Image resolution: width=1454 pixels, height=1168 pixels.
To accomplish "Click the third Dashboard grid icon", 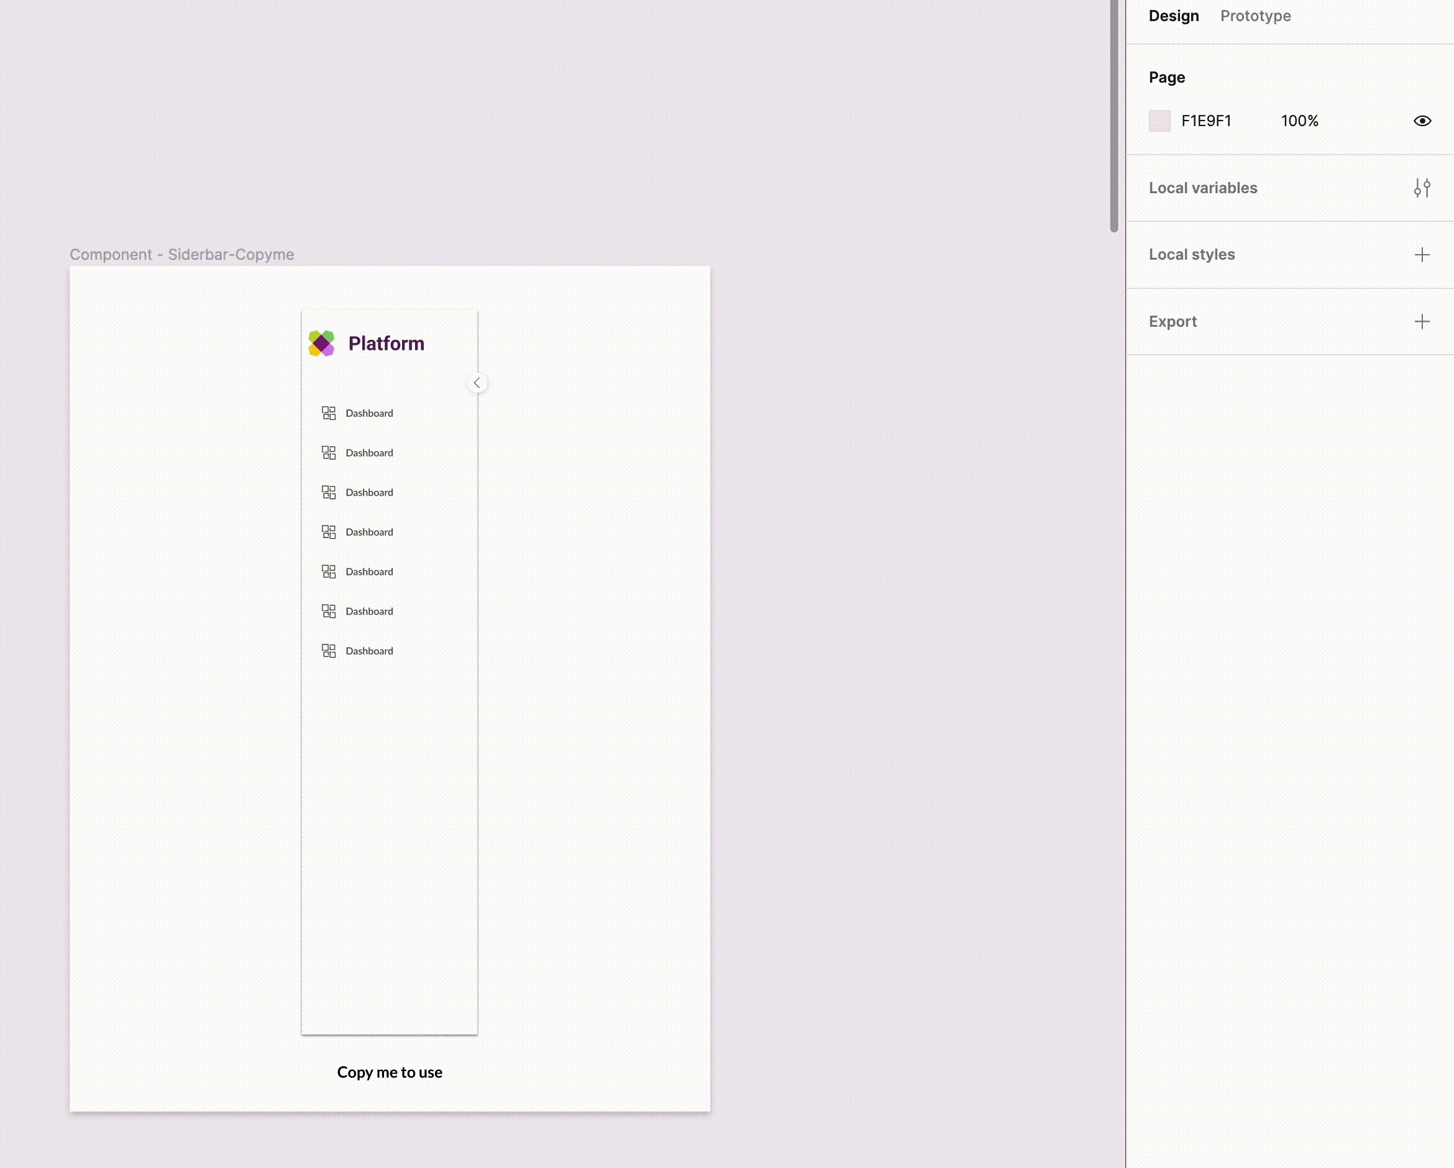I will (329, 492).
